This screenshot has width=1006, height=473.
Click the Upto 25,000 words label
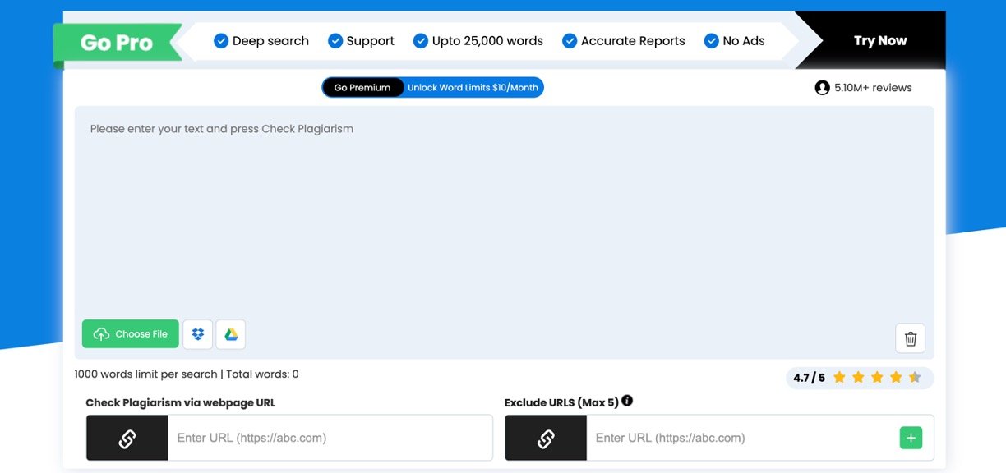tap(487, 41)
